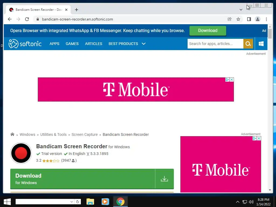This screenshot has height=207, width=276.
Task: Expand the taskbar address dropdown arrow
Action: click(71, 202)
